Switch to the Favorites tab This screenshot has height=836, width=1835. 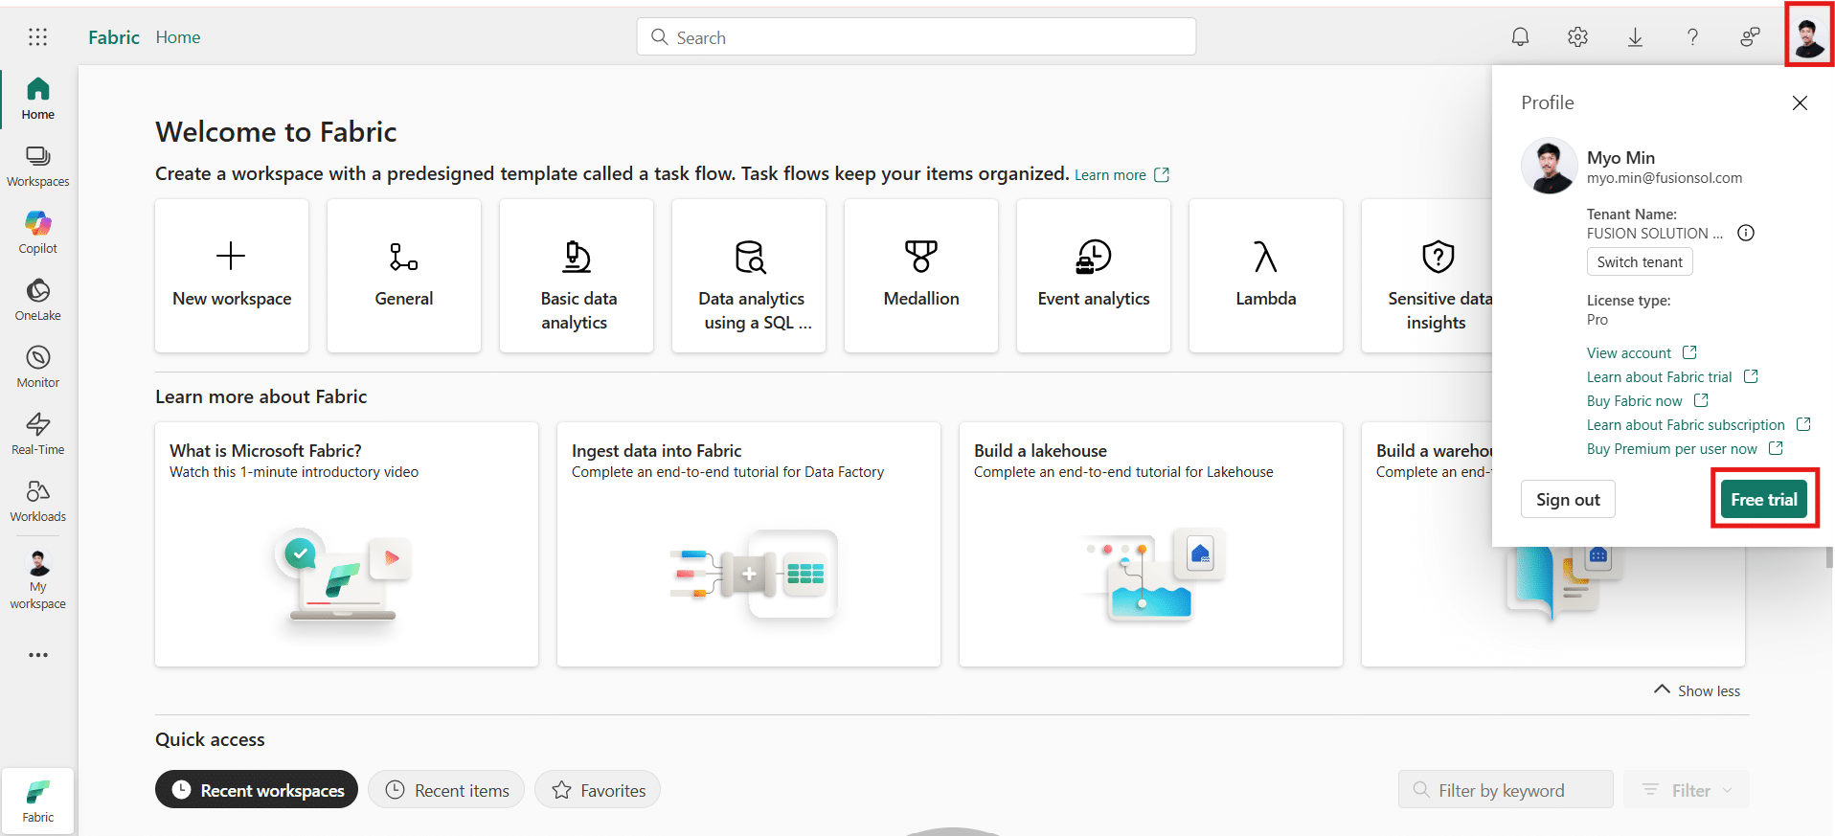[x=598, y=790]
